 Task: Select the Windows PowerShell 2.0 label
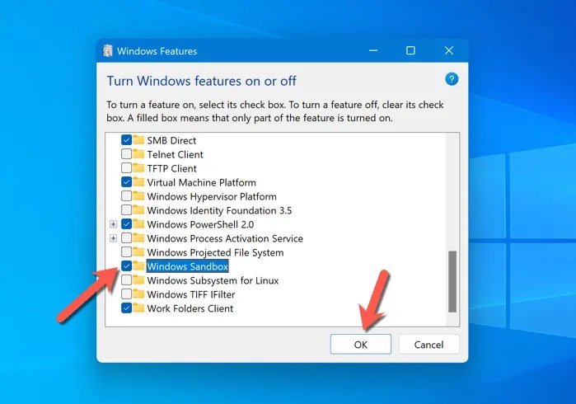click(x=200, y=224)
